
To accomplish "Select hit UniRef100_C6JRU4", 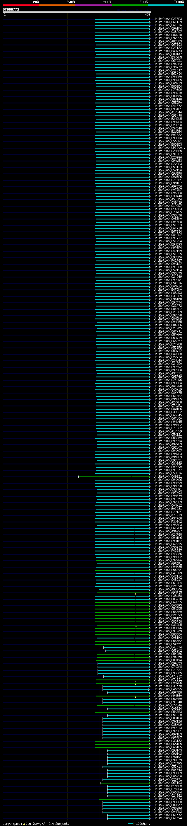I will [x=167, y=583].
